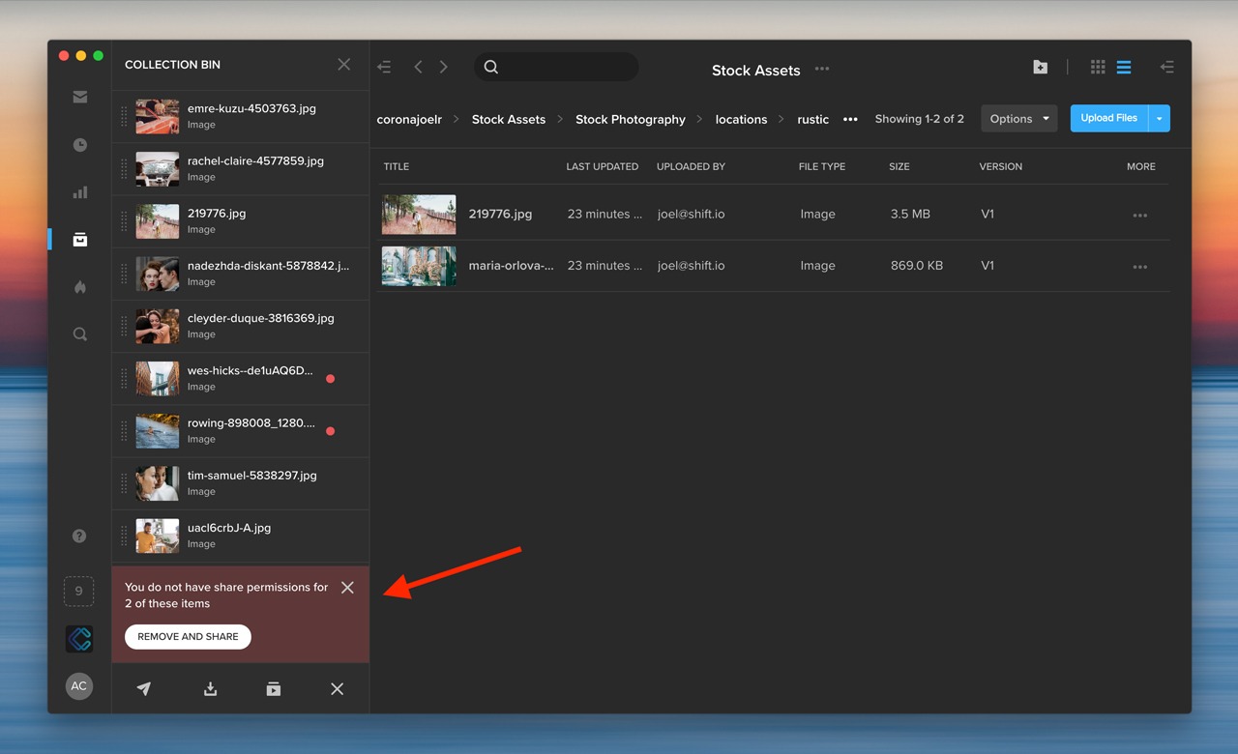Click the new folder icon
The width and height of the screenshot is (1238, 754).
click(x=1040, y=67)
